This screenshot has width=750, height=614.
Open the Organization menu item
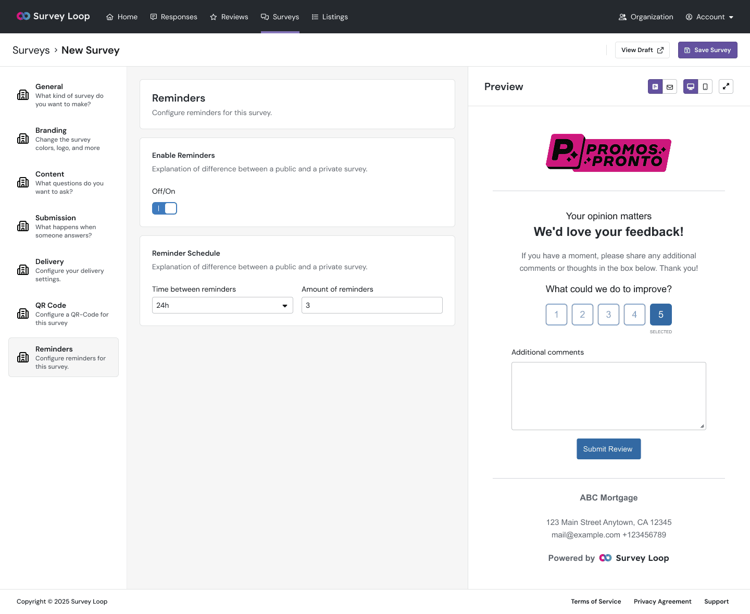click(646, 17)
